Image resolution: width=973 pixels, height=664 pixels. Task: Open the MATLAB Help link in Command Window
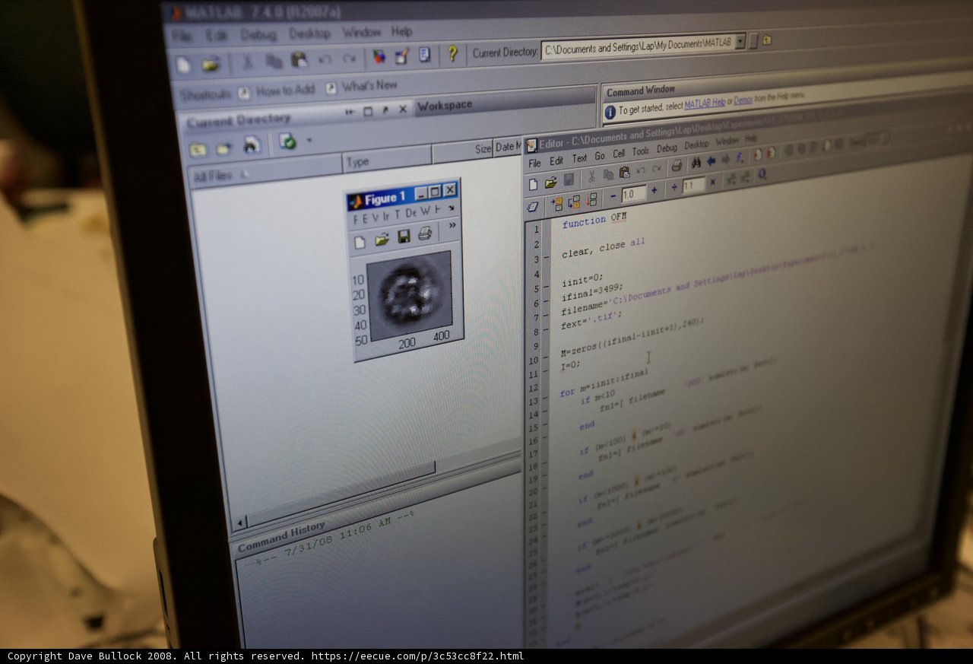(x=705, y=104)
